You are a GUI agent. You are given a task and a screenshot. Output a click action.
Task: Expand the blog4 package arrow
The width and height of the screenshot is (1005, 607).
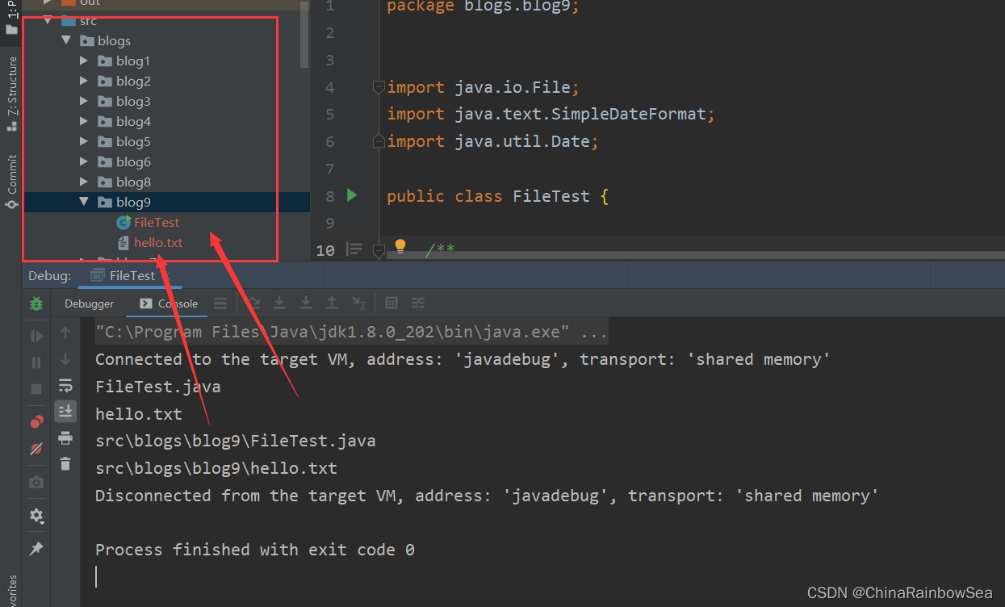84,121
